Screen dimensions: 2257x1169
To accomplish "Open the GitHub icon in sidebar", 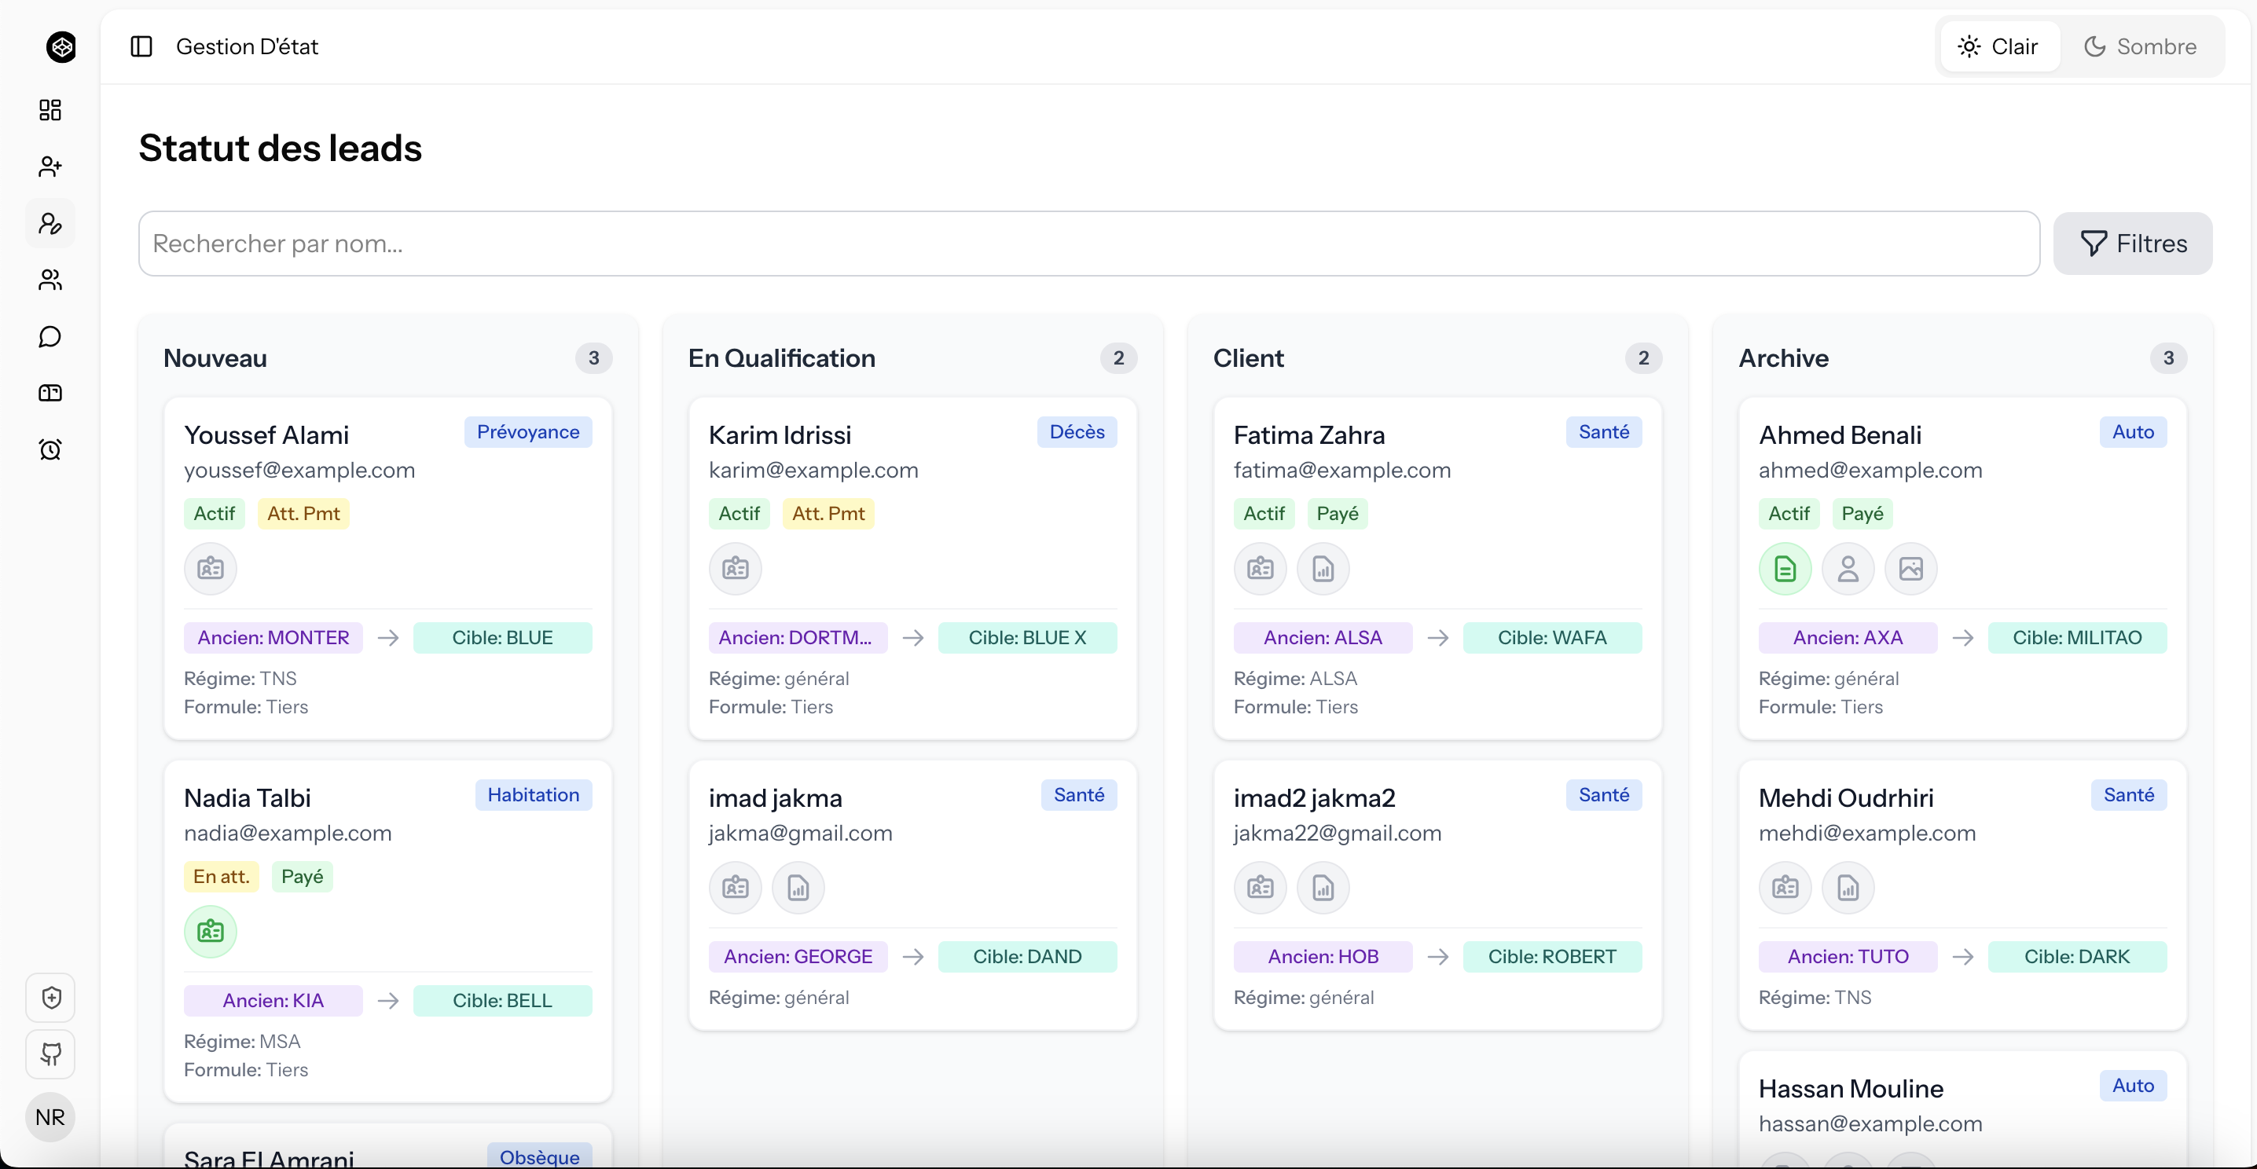I will click(x=51, y=1054).
